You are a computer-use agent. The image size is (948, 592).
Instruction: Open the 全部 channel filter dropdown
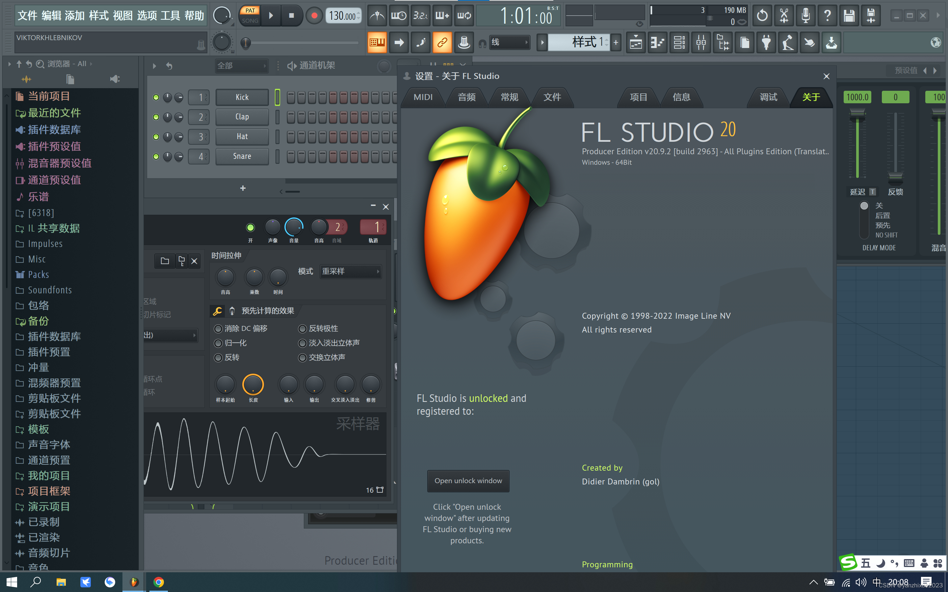(241, 66)
